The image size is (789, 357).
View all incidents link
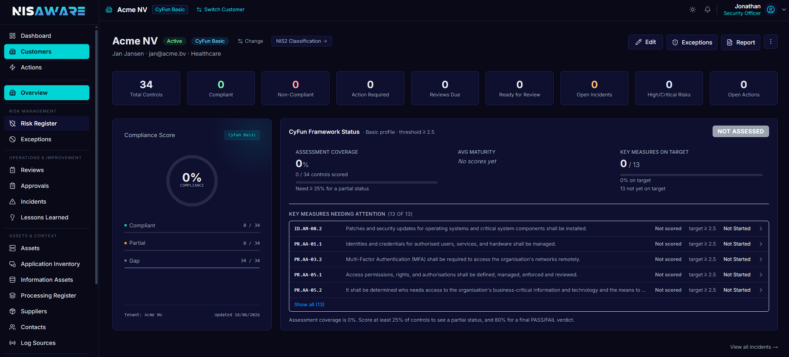click(x=754, y=347)
